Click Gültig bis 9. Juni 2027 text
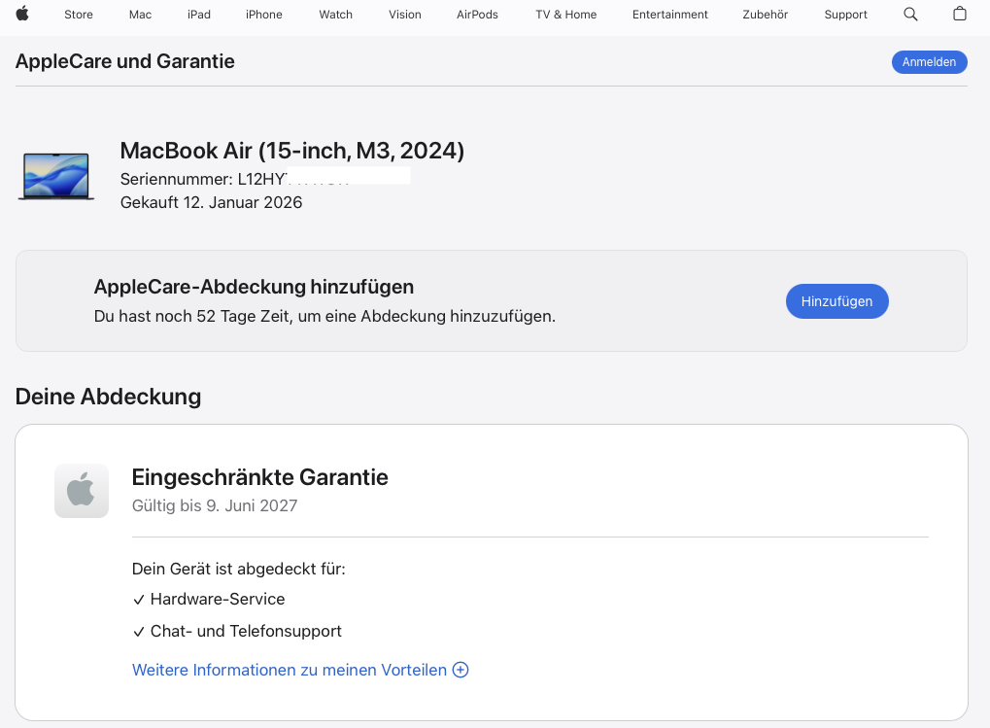 214,505
